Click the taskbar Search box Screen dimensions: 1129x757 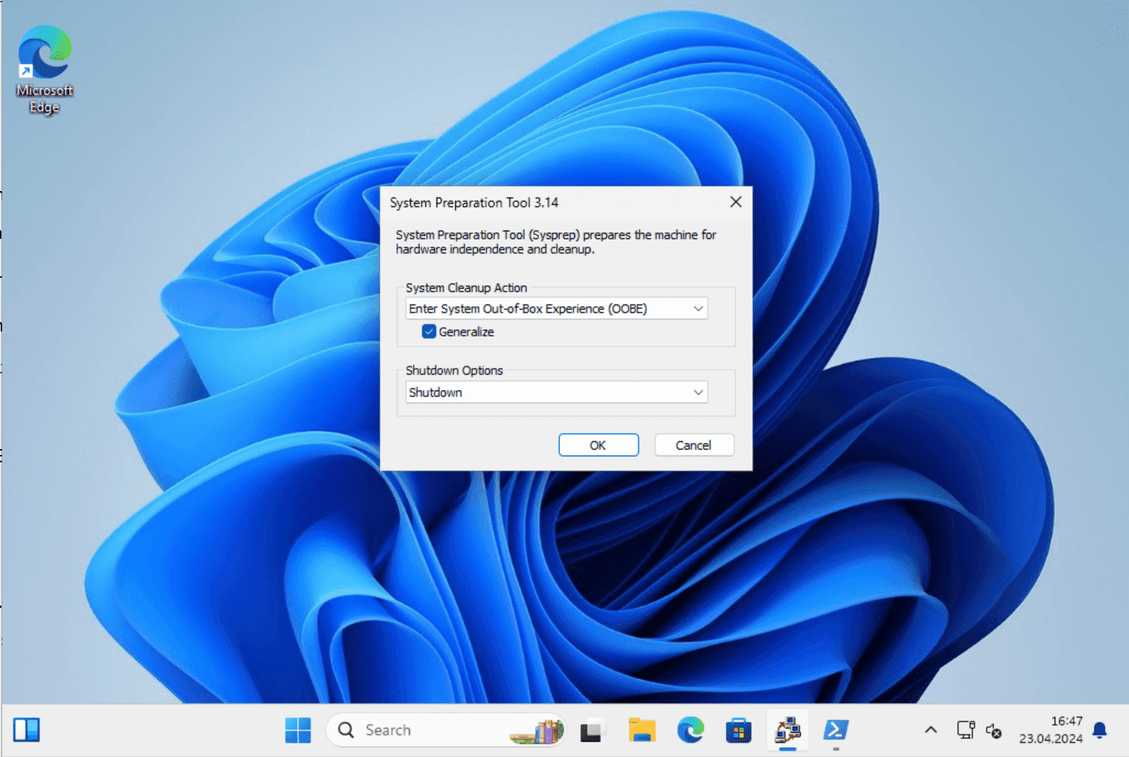tap(446, 730)
